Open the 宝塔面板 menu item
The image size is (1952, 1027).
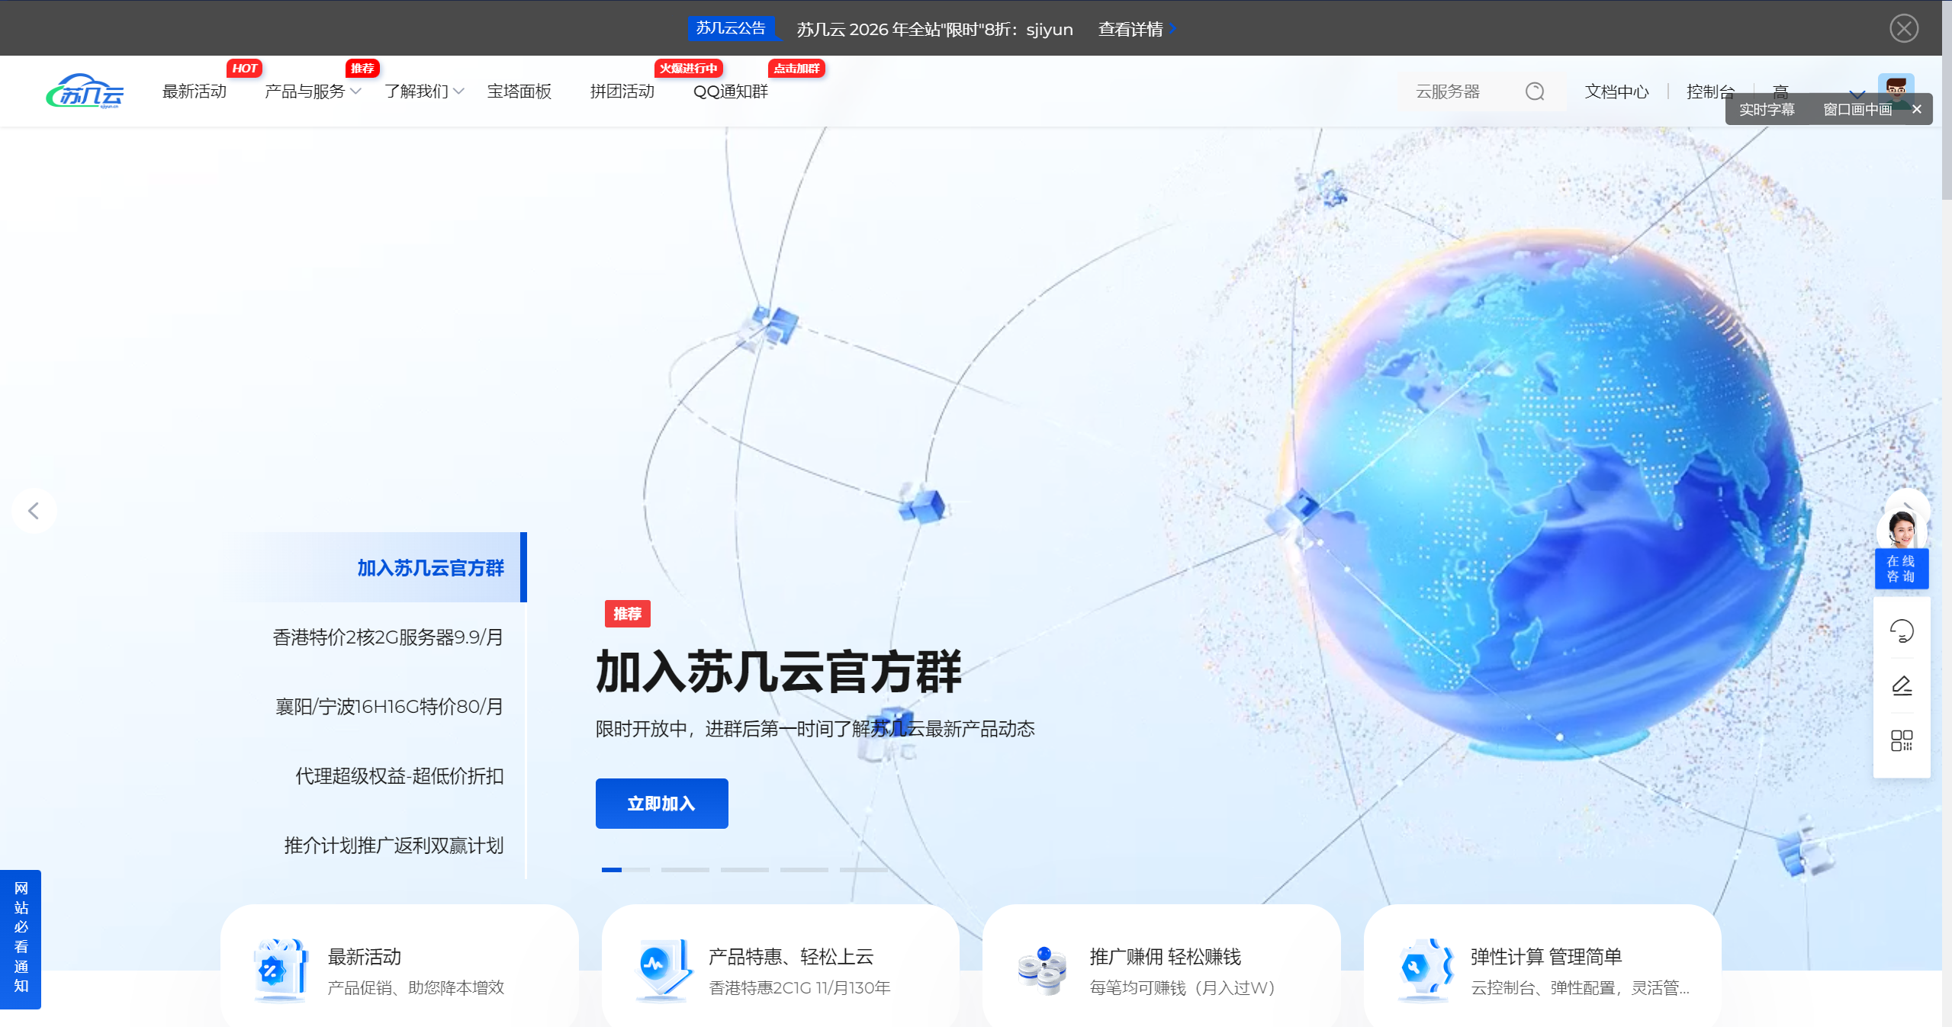point(519,91)
